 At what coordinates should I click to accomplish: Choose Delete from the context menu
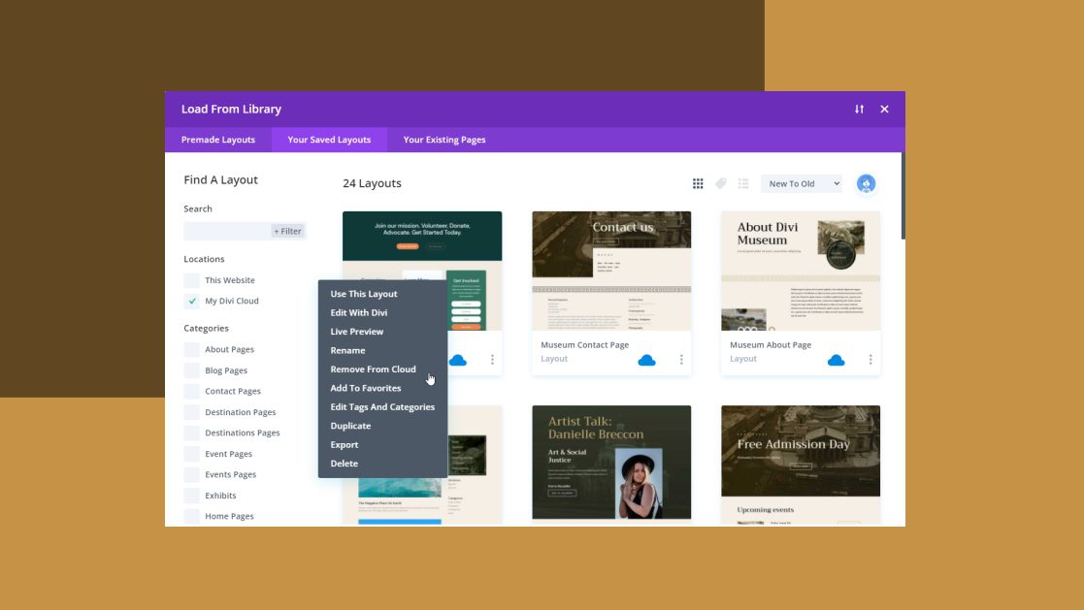[344, 463]
